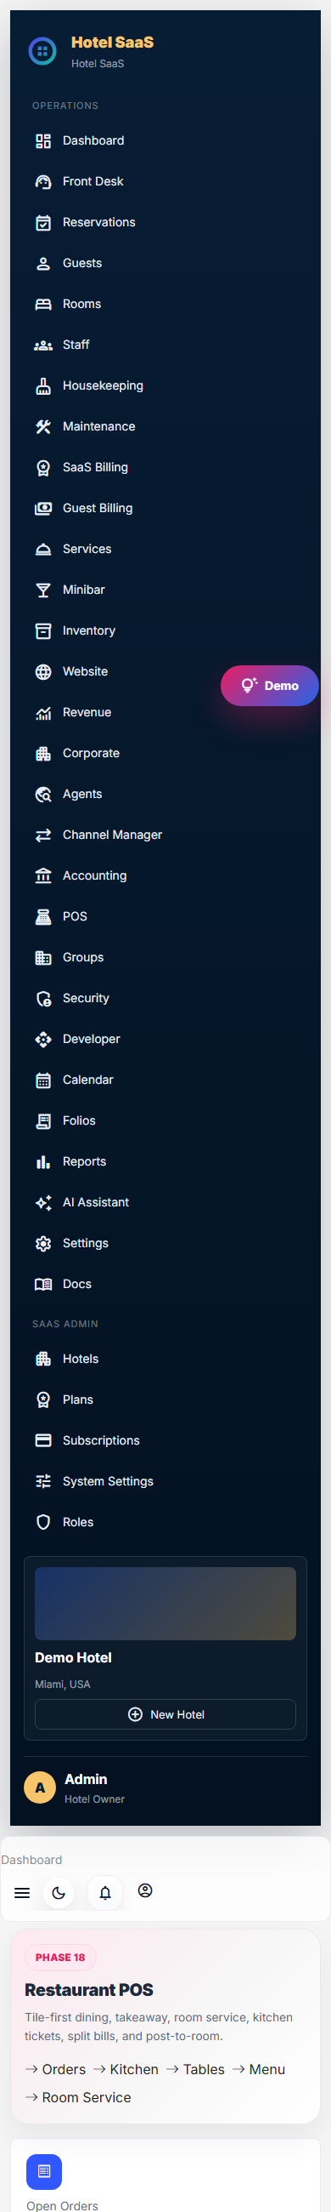Click the Admin avatar circle
The image size is (331, 2212).
click(x=39, y=1787)
